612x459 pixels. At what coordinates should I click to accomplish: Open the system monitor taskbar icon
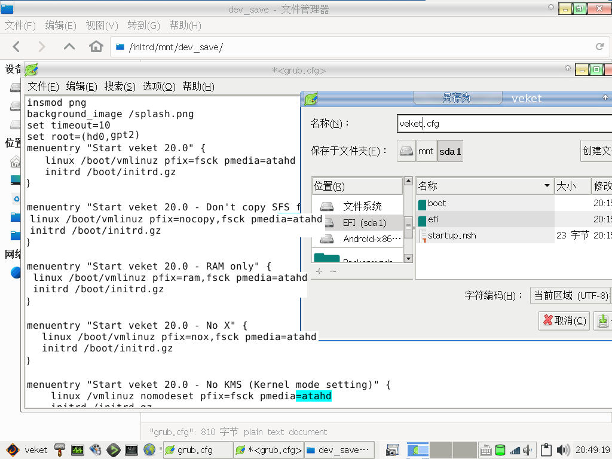(x=77, y=450)
